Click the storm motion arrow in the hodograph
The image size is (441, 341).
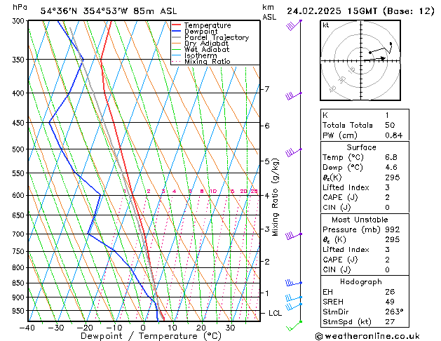379,59
